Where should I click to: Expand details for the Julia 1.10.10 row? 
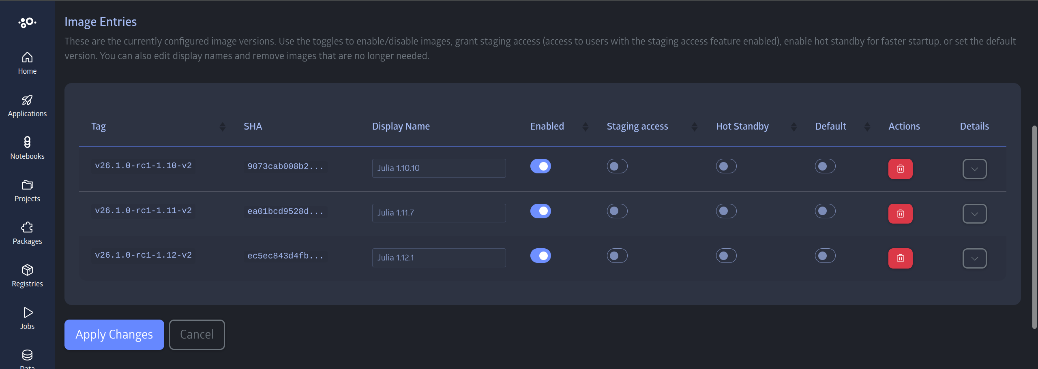click(x=974, y=169)
